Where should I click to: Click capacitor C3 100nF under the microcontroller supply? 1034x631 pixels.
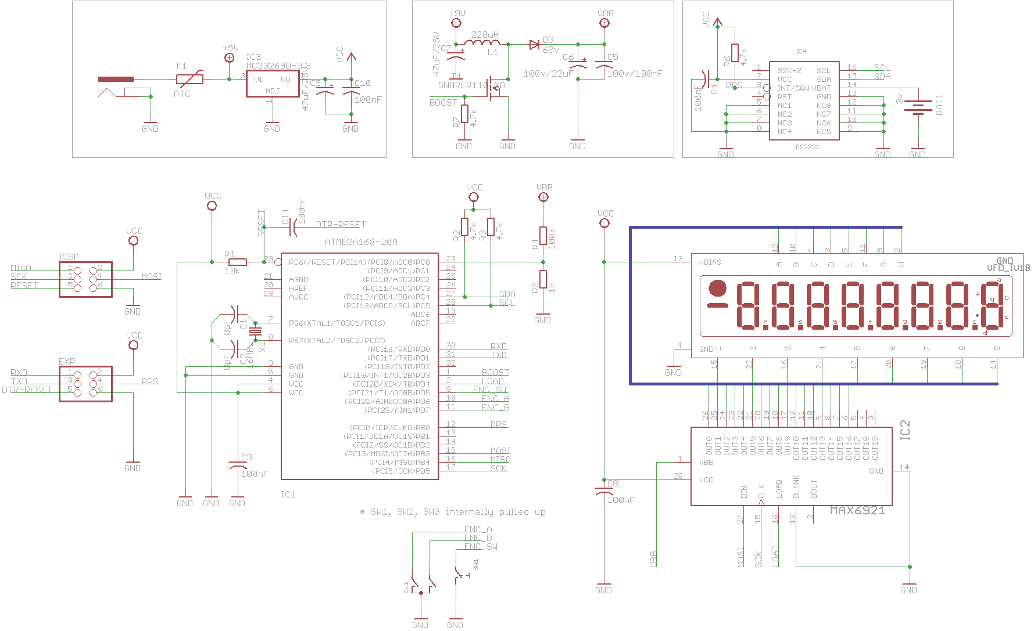[x=237, y=466]
